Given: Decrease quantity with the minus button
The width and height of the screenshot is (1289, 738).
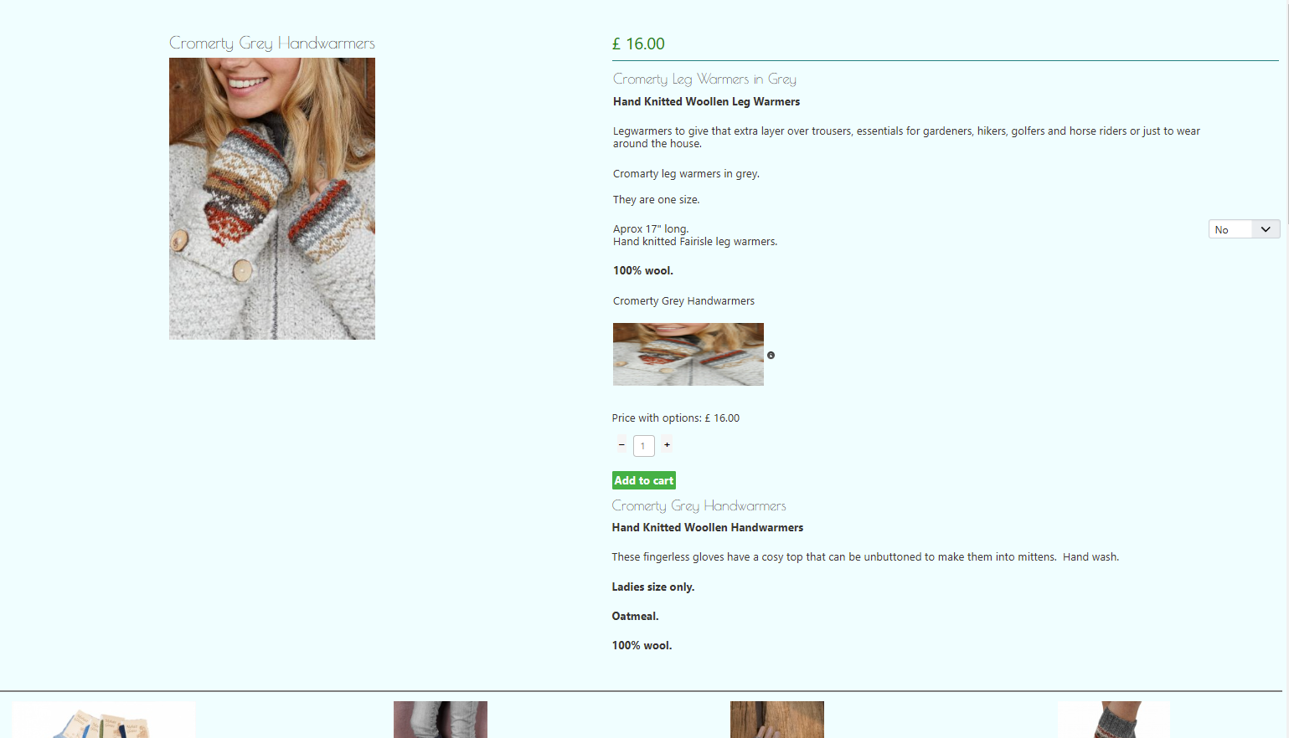Looking at the screenshot, I should pyautogui.click(x=621, y=445).
